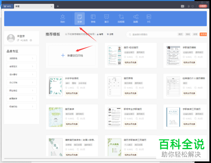Image resolution: width=211 pixels, height=163 pixels.
Task: Open the 合同范文 category label
Action: pyautogui.click(x=14, y=66)
